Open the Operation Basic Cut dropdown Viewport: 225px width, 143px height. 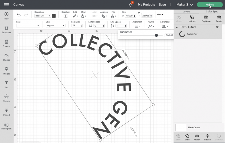43,16
